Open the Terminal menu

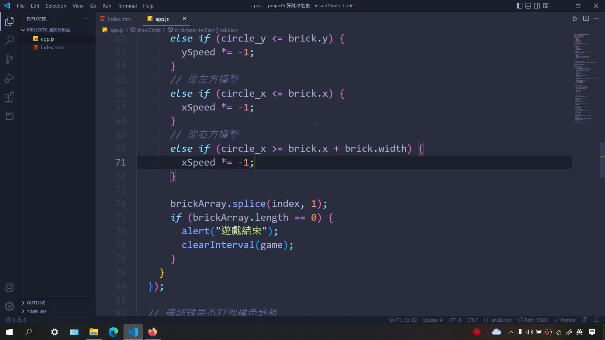127,6
